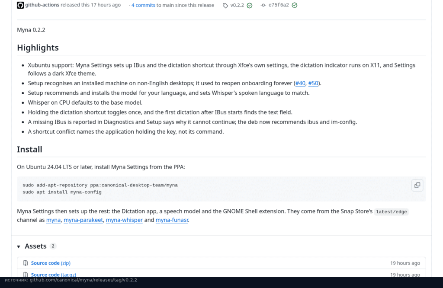Click the verified checkmark after v0.2.2
The height and width of the screenshot is (288, 443).
tap(250, 5)
